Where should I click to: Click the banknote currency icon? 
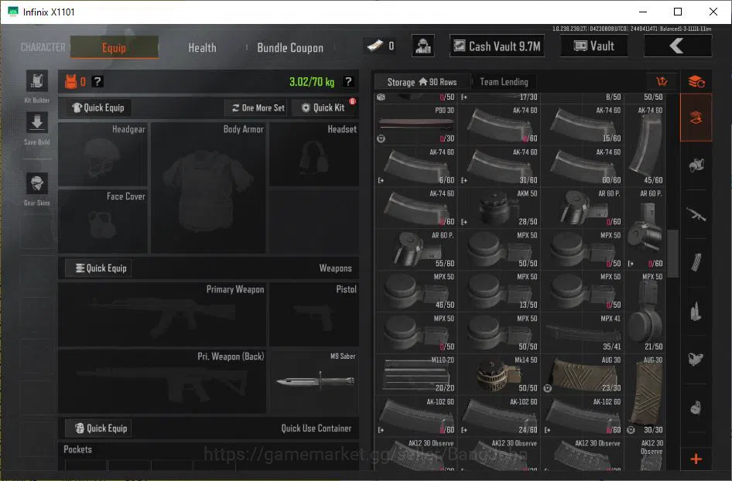tap(375, 46)
